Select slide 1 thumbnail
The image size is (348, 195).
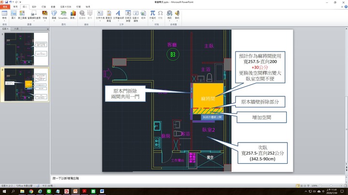coord(27,49)
